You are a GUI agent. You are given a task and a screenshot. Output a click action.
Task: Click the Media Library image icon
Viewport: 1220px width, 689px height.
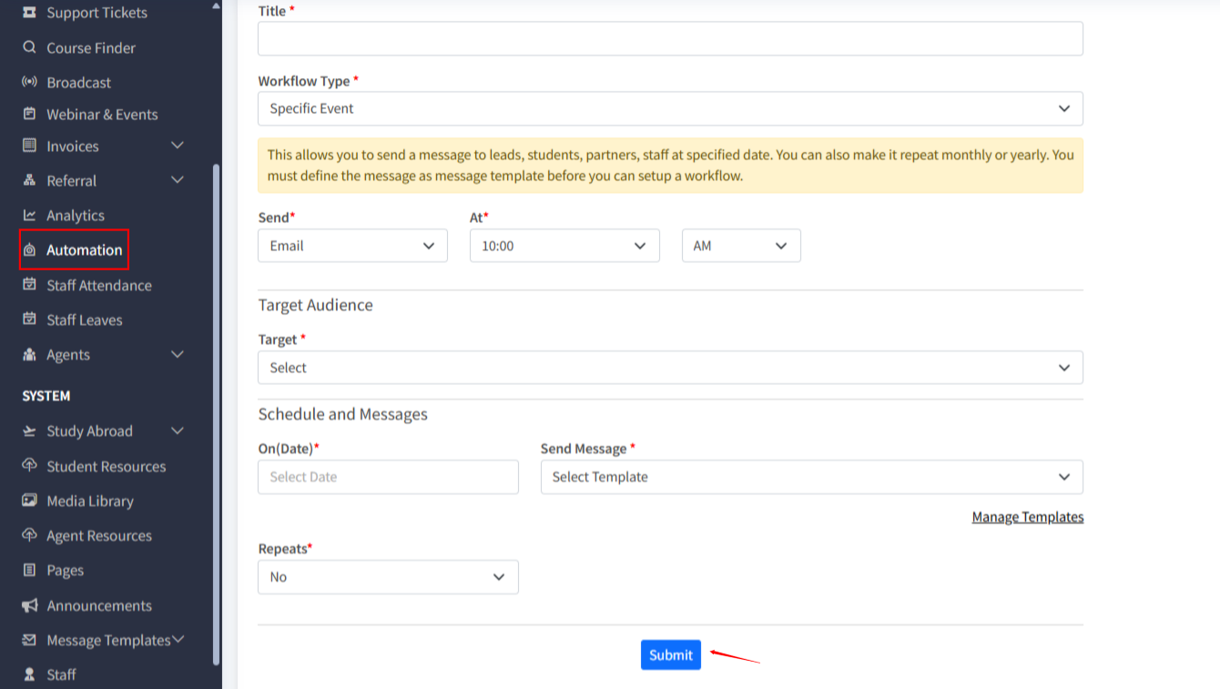pos(29,502)
